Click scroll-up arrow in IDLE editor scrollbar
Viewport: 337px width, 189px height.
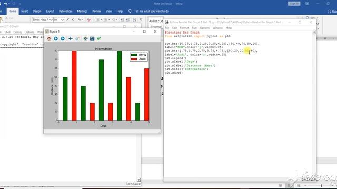point(314,32)
